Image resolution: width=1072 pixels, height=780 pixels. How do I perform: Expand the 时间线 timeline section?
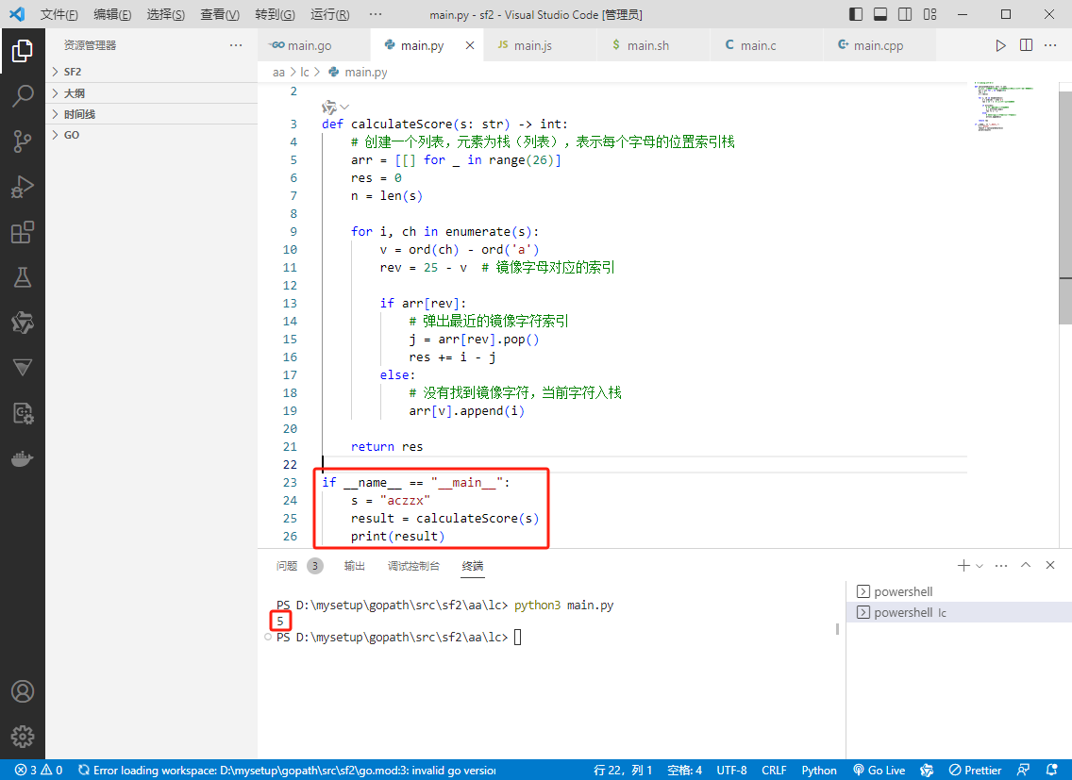(x=151, y=114)
